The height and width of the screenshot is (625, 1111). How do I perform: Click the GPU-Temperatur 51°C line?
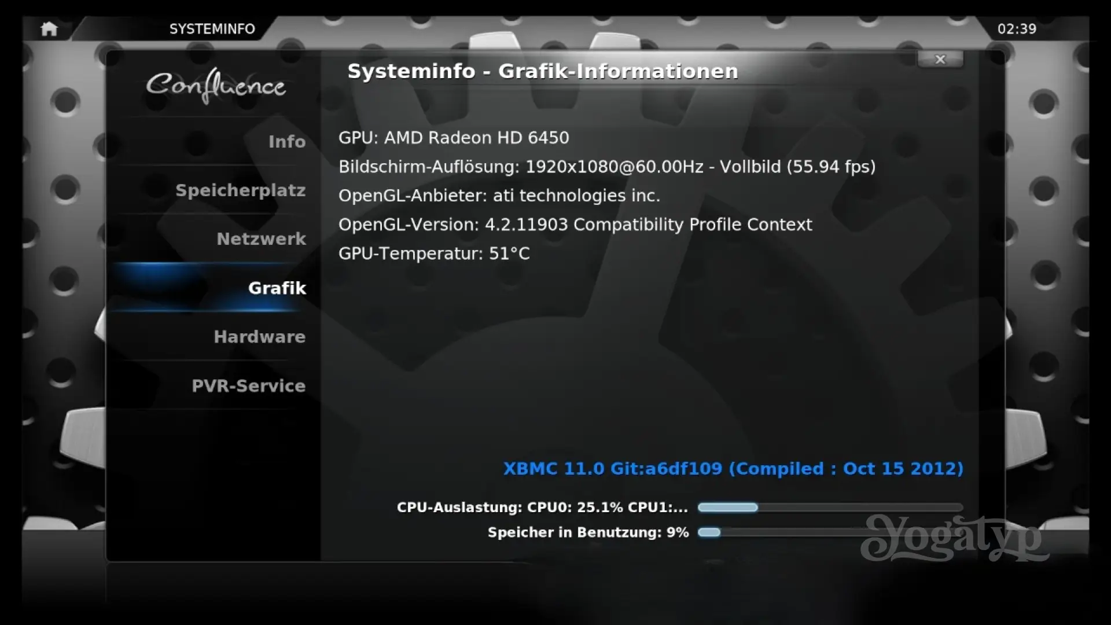(434, 253)
